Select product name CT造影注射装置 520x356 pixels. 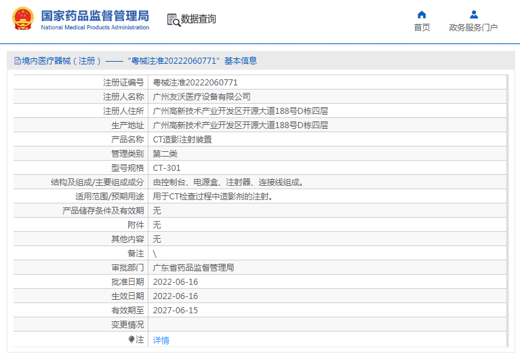182,139
